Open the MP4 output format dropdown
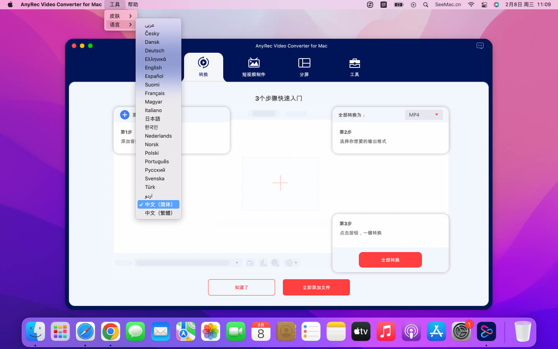 point(424,115)
